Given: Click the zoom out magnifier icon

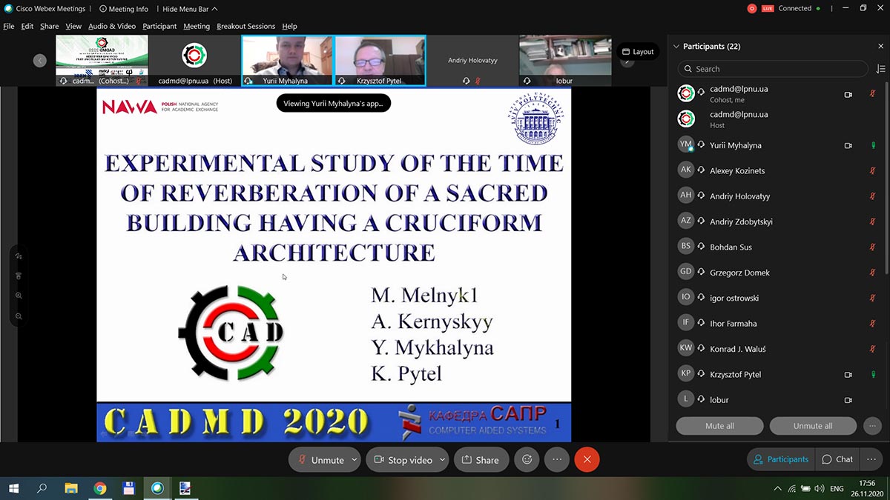Looking at the screenshot, I should (x=19, y=316).
